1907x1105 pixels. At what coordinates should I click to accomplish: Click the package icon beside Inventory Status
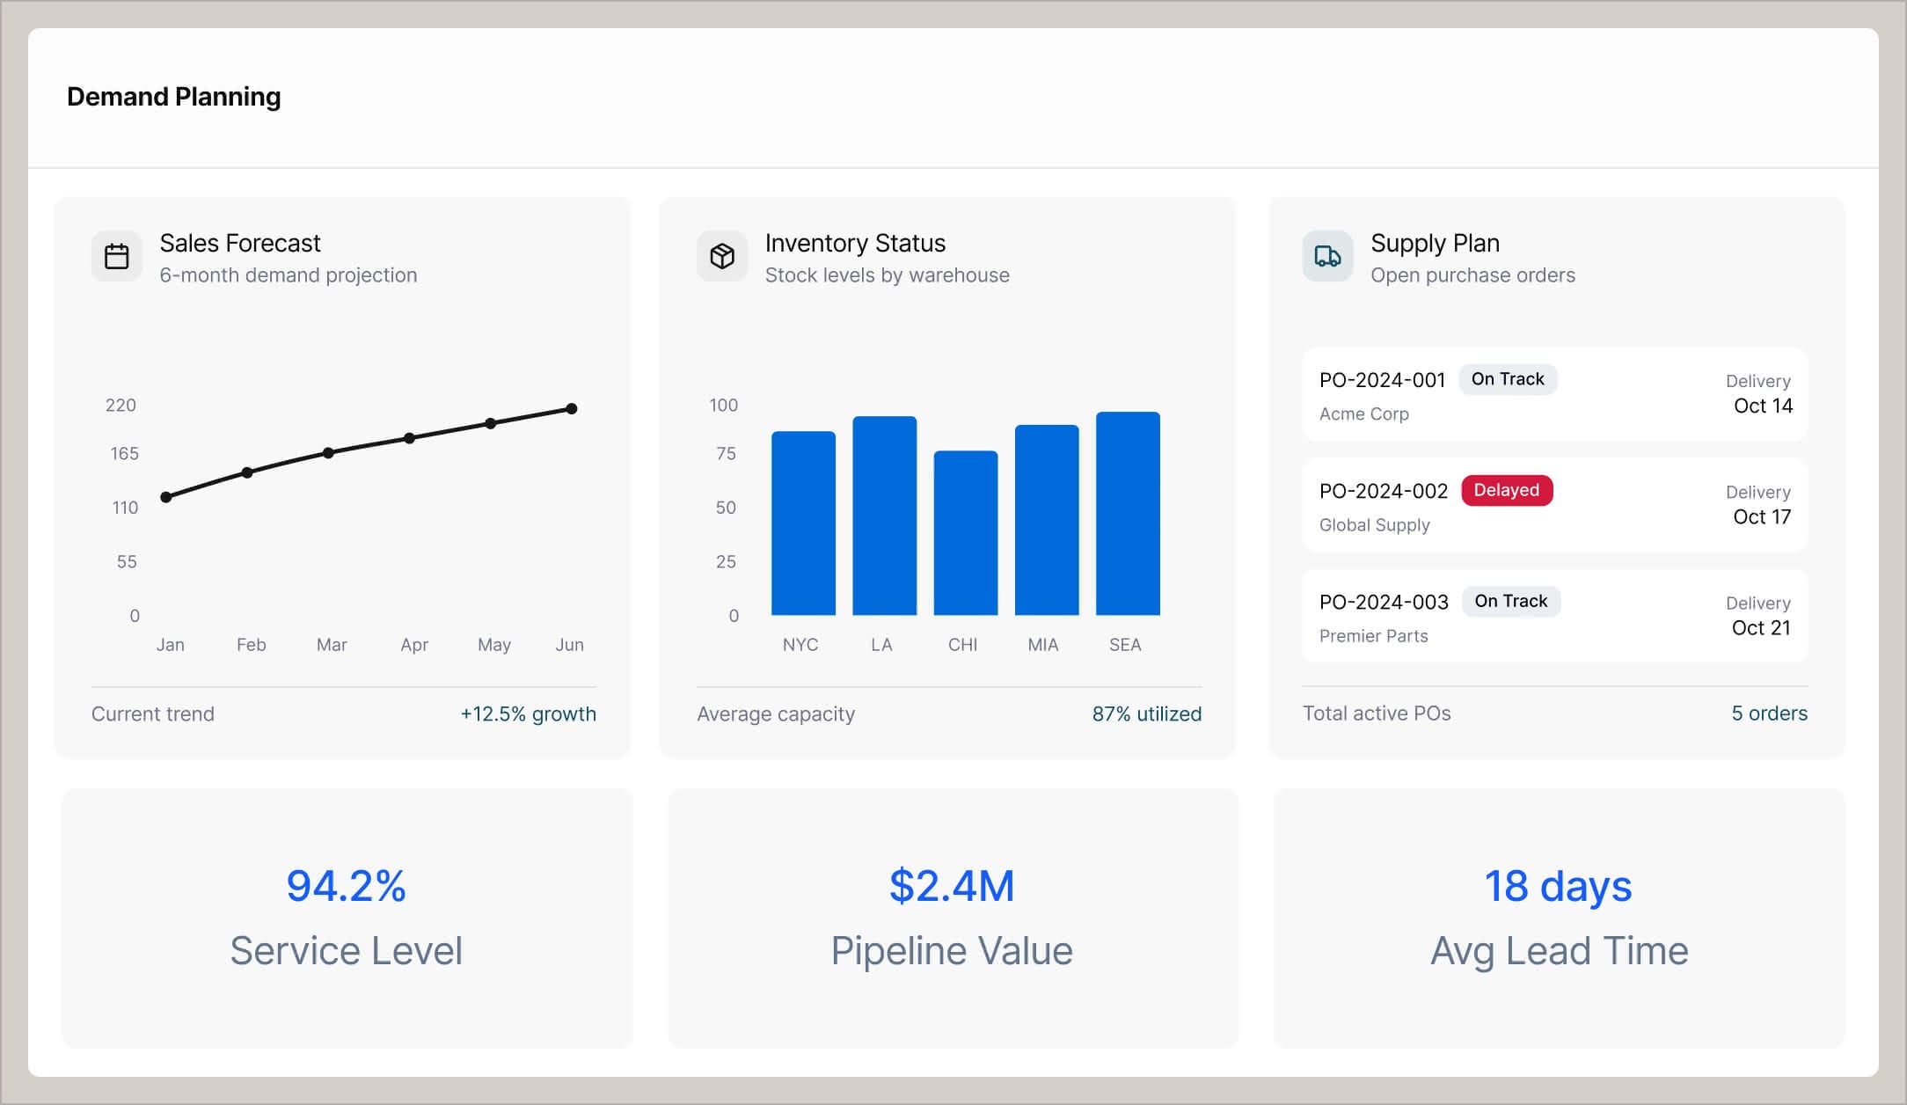[721, 256]
